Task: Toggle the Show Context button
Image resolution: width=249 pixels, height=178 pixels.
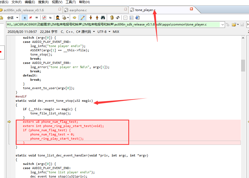Action: point(44,18)
